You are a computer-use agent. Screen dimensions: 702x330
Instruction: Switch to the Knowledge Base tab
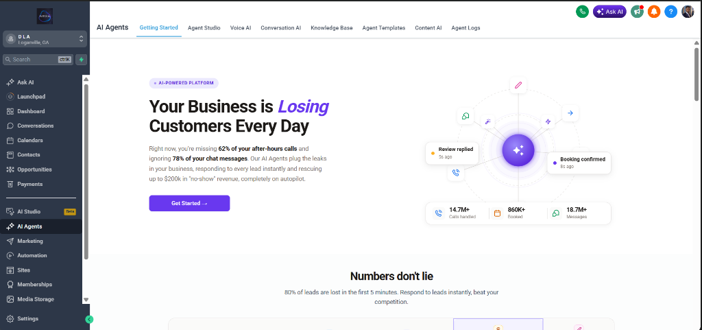(332, 27)
